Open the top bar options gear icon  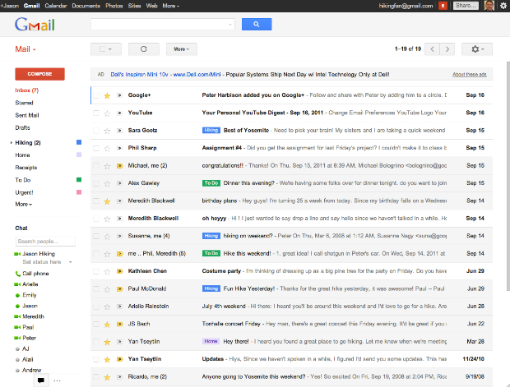click(503, 6)
